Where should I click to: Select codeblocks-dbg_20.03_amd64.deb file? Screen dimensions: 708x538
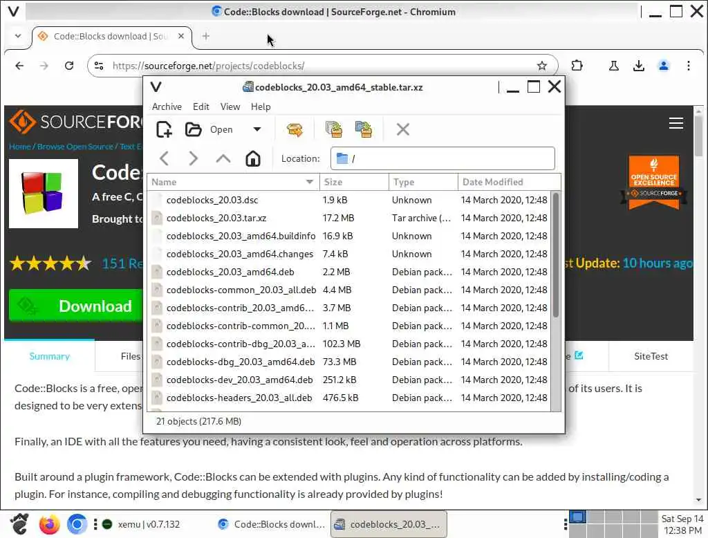pos(349,362)
